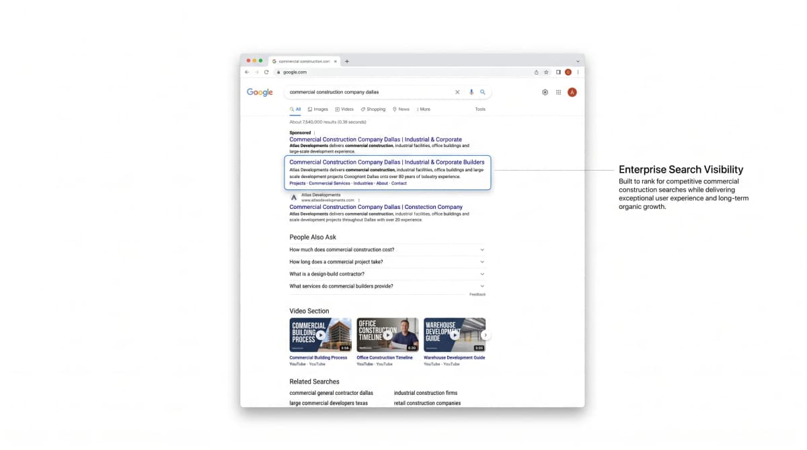807x450 pixels.
Task: Click the three-dot icon next to Sponsored
Action: [x=314, y=133]
